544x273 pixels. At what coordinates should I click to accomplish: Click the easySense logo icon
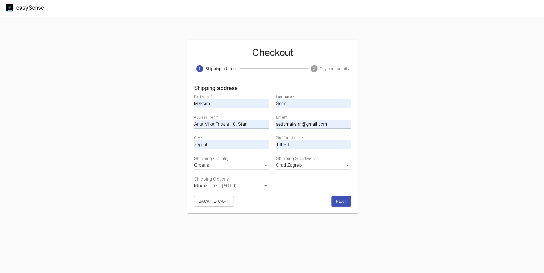[x=10, y=8]
